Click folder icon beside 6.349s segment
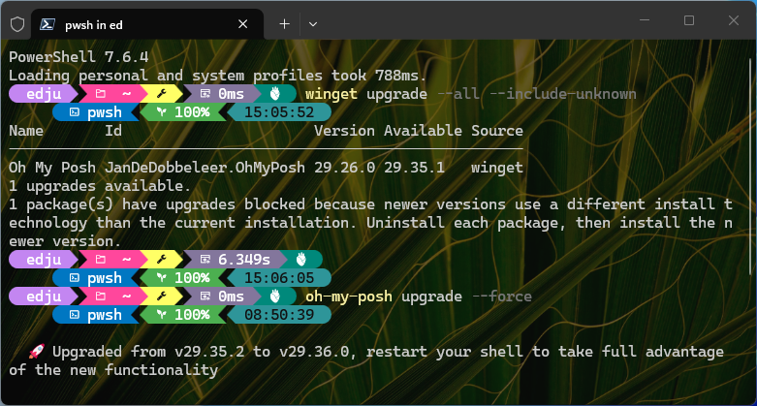The height and width of the screenshot is (406, 757). click(101, 260)
